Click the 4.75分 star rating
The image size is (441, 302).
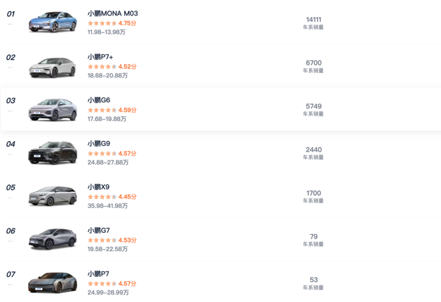112,23
